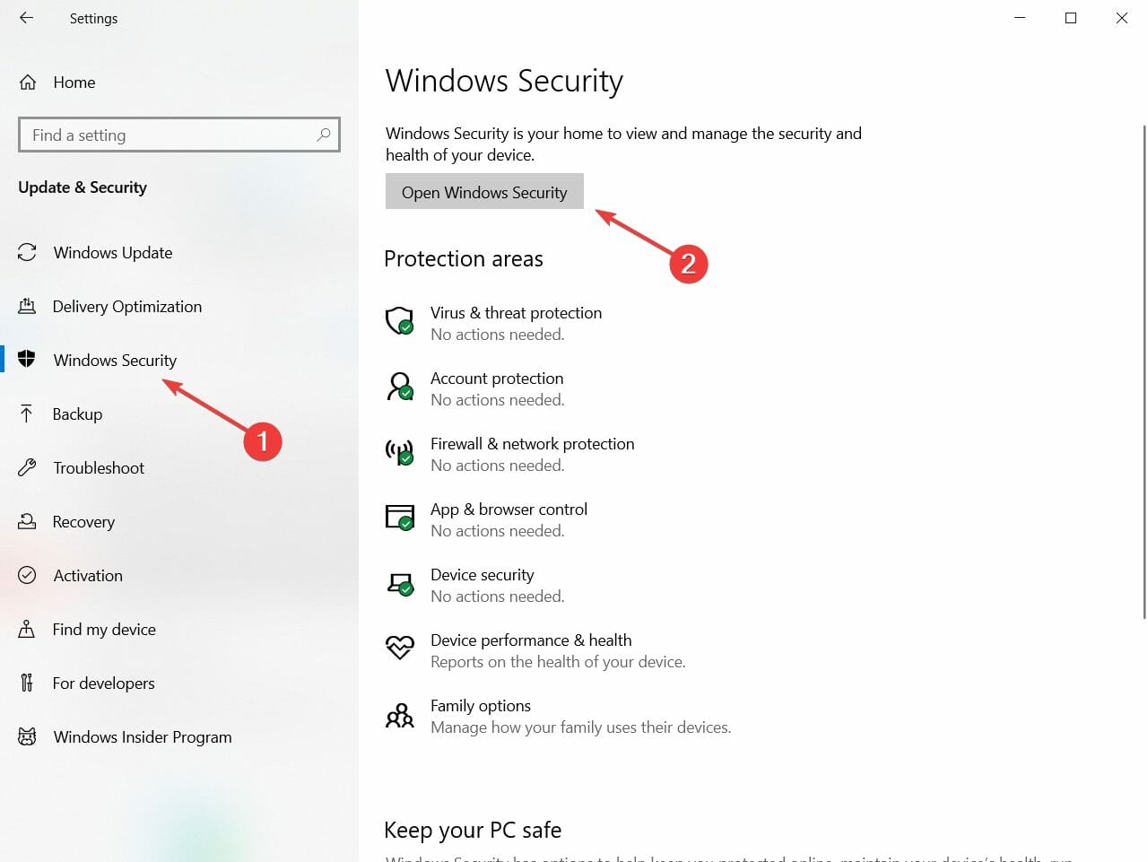Click the Account protection person icon
The height and width of the screenshot is (862, 1148).
(x=400, y=386)
